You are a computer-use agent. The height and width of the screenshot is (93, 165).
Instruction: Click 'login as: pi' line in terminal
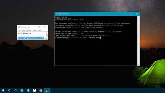pos(61,17)
